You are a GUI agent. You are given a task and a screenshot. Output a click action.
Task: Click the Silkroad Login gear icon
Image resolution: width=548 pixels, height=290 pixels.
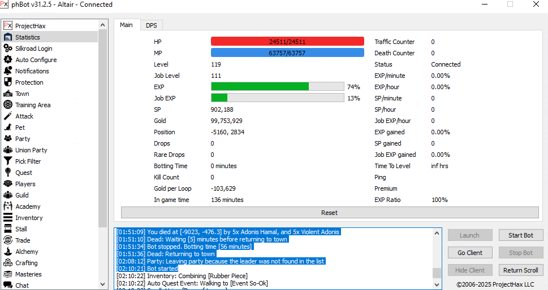(x=8, y=49)
